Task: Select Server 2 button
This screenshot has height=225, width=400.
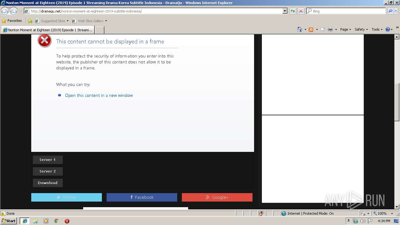Action: coord(47,171)
